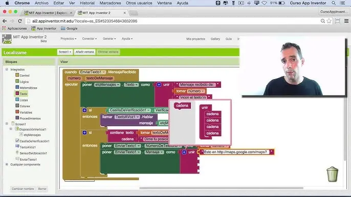Open the Chrome hamburger menu
This screenshot has width=351, height=197.
[x=346, y=21]
